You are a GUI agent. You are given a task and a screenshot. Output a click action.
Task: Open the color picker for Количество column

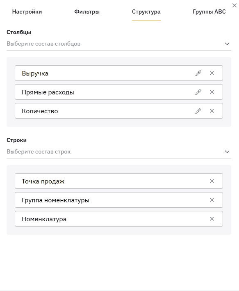point(198,111)
